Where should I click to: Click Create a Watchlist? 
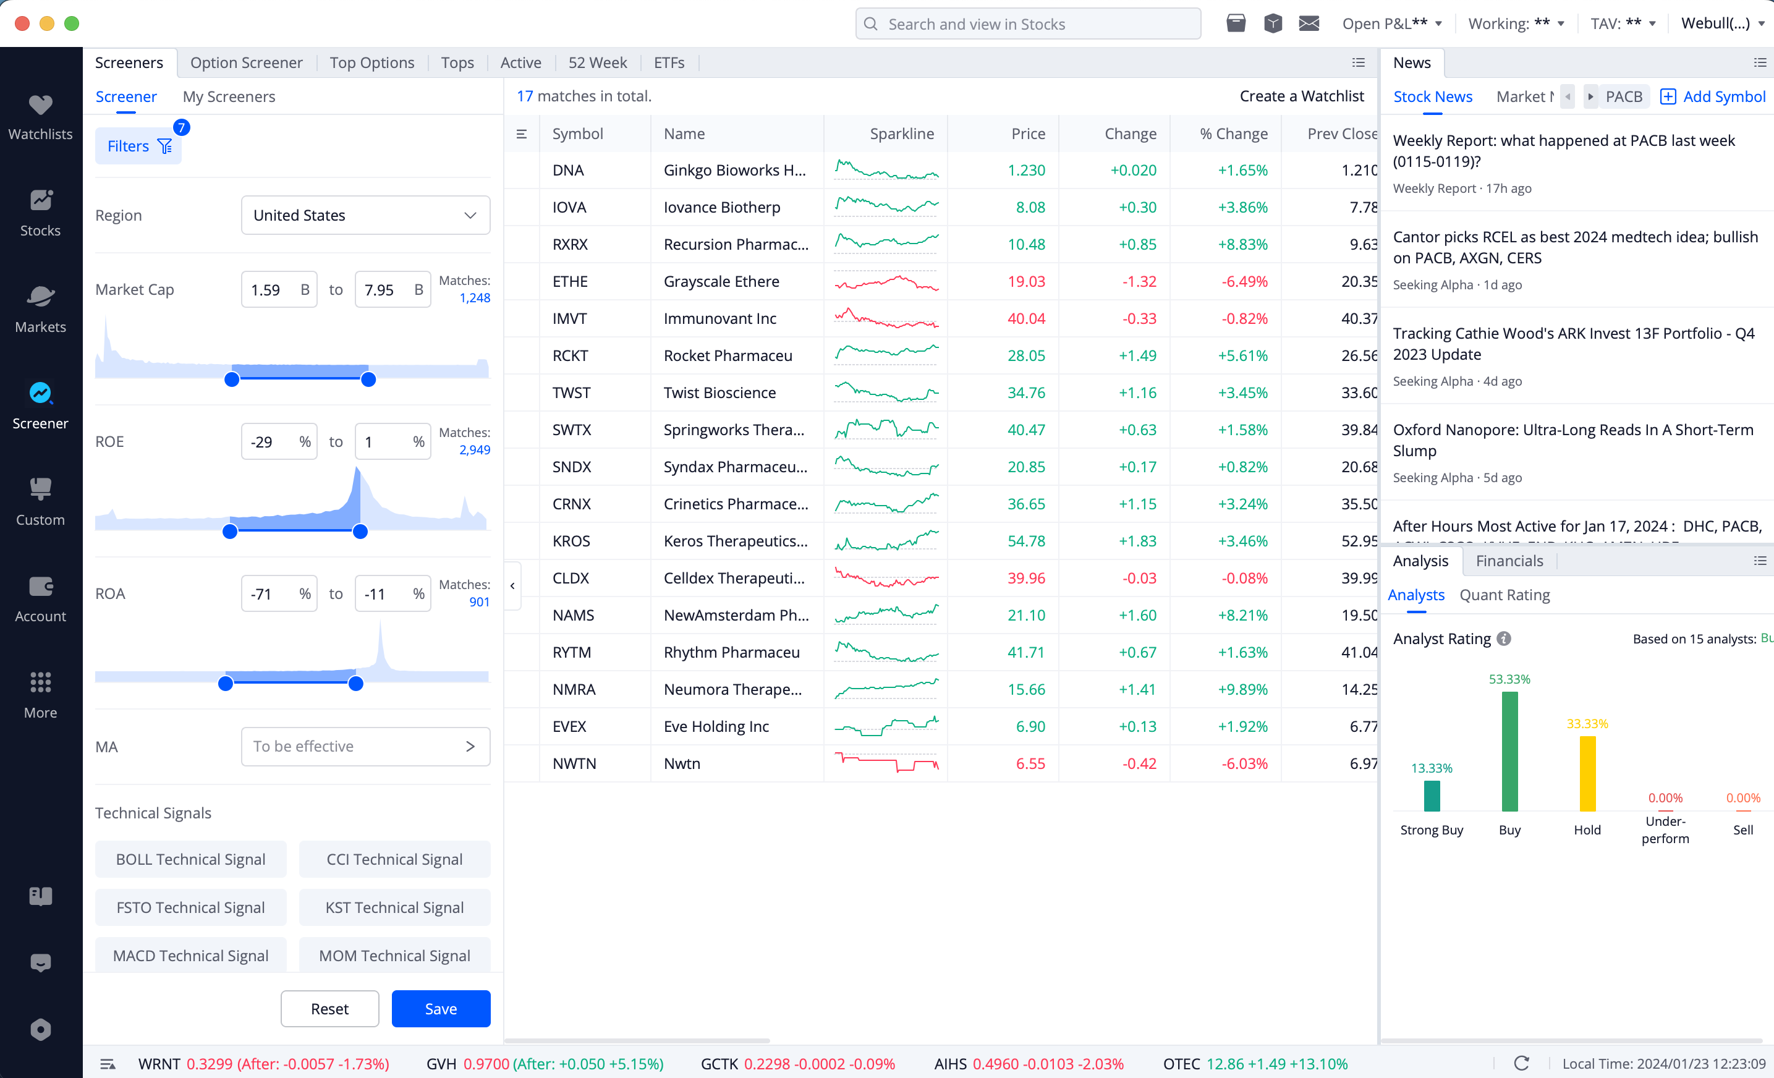click(x=1301, y=96)
